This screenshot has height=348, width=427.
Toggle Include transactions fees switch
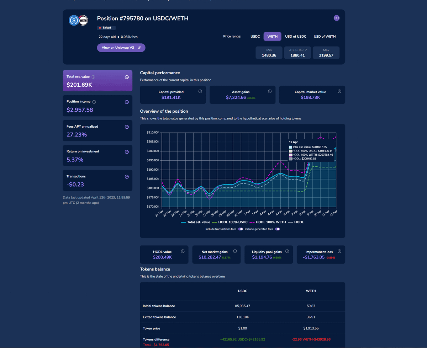[x=241, y=229]
